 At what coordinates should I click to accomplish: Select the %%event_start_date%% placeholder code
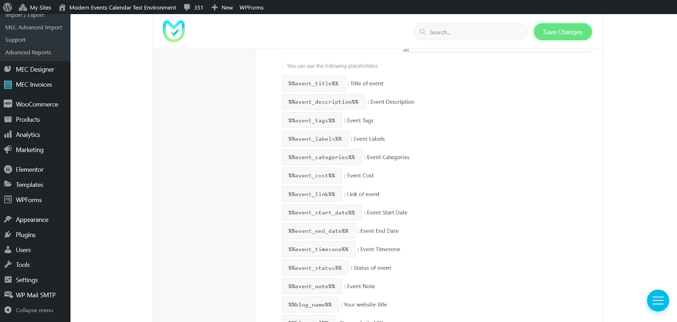click(x=322, y=212)
